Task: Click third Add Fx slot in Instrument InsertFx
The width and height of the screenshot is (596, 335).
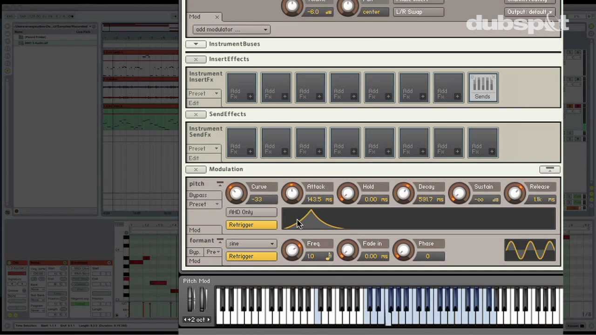Action: (x=311, y=87)
